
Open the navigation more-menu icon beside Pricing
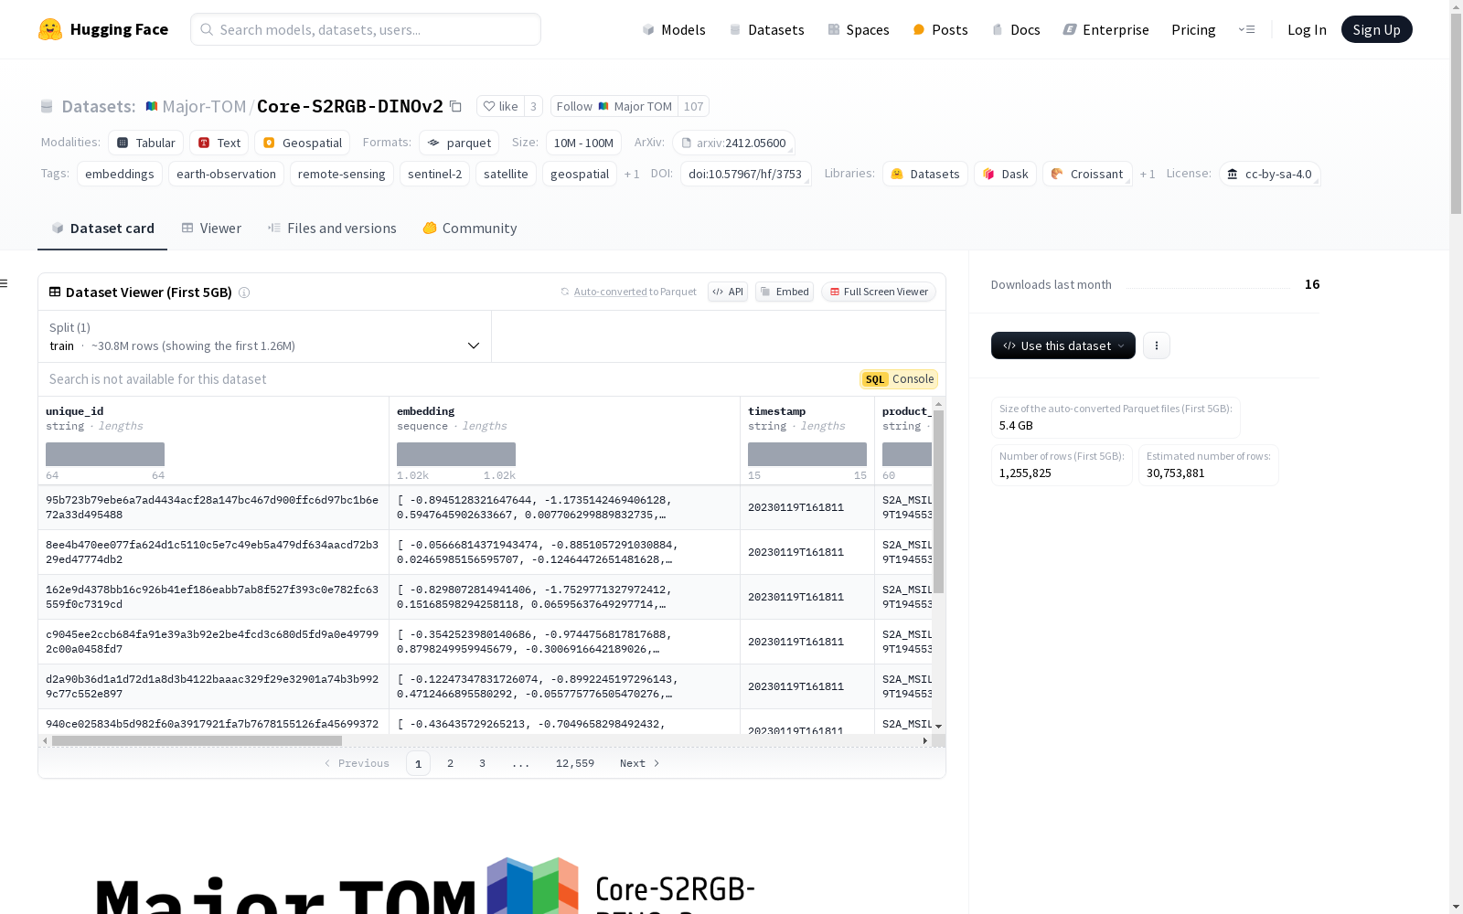point(1246,29)
